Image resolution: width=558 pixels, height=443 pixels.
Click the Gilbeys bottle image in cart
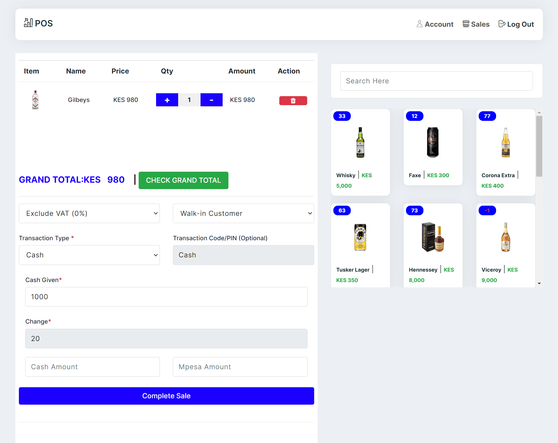click(x=35, y=100)
